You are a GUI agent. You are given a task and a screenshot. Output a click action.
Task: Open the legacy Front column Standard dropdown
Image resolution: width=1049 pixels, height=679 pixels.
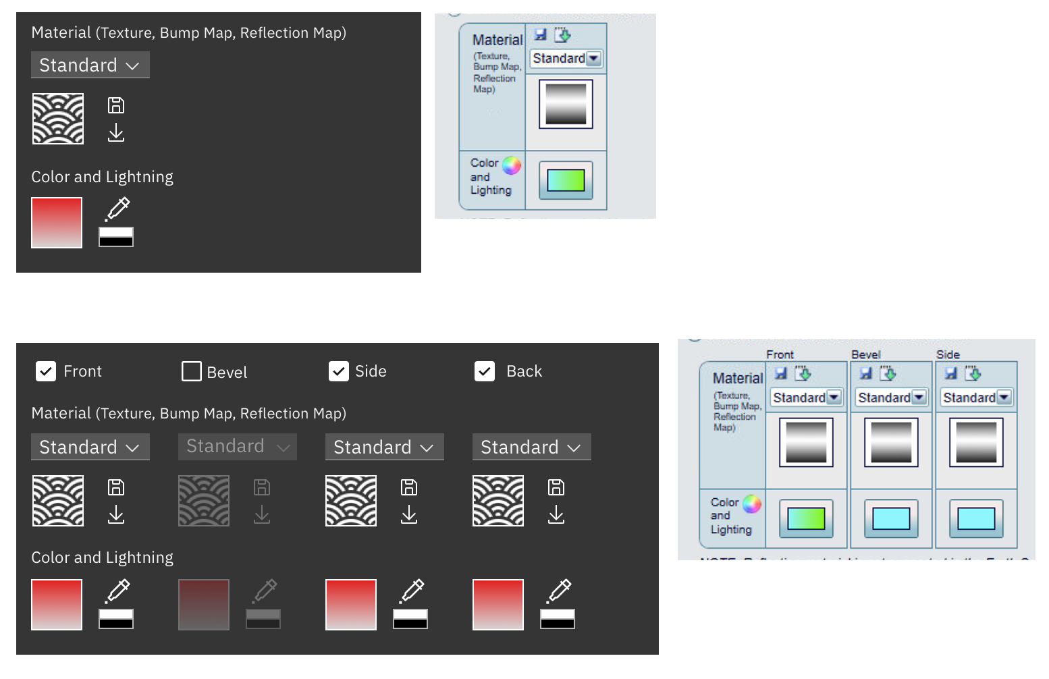tap(805, 398)
